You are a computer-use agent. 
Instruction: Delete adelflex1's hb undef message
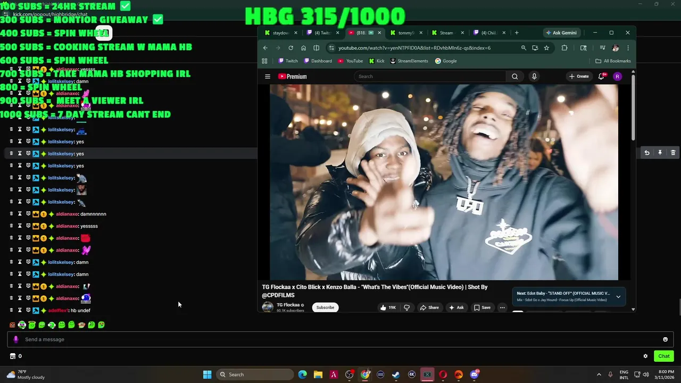(x=11, y=310)
